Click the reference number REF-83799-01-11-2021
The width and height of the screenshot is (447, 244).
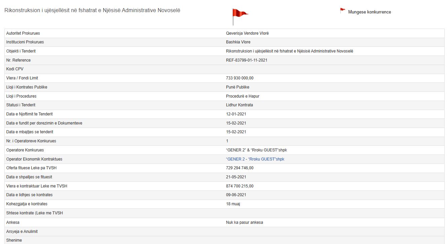(247, 60)
